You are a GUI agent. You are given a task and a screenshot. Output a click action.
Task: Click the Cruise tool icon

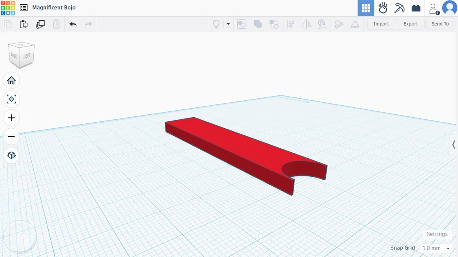[322, 24]
